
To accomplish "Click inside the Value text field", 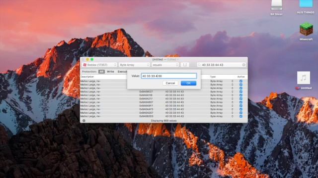I will [x=169, y=76].
